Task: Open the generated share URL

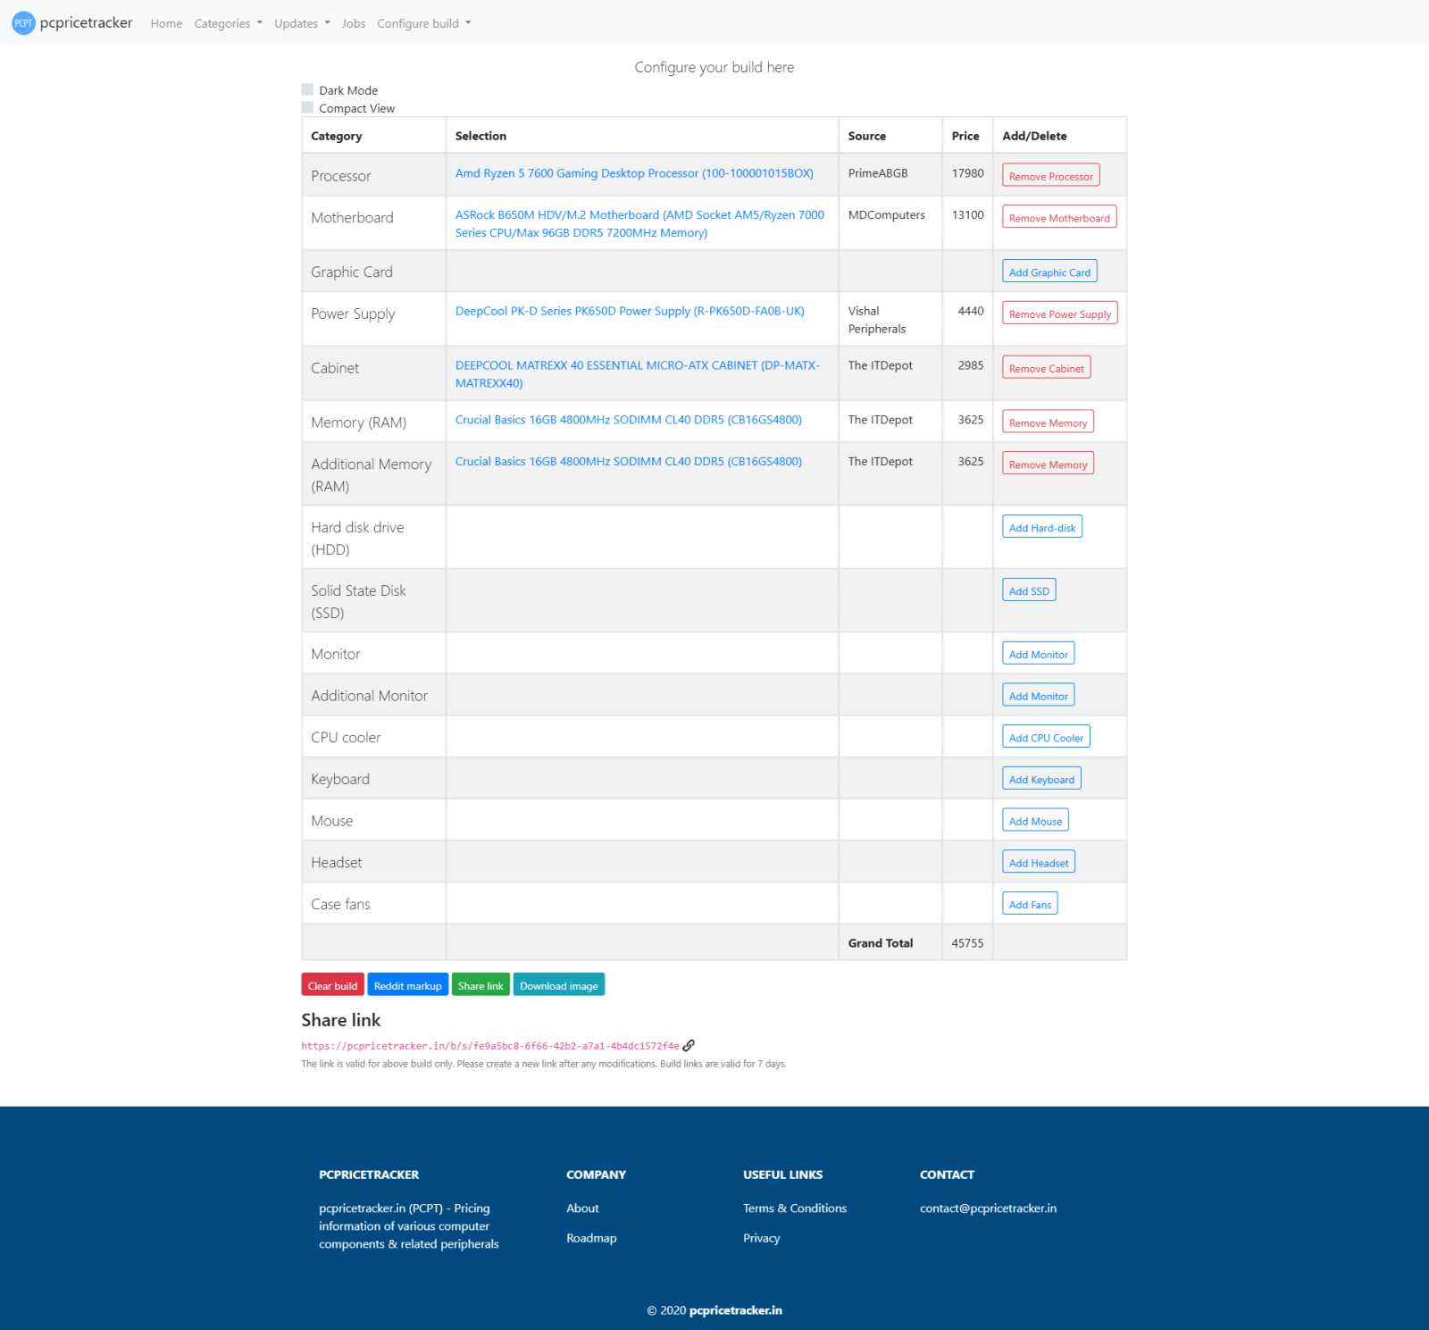Action: click(x=490, y=1046)
